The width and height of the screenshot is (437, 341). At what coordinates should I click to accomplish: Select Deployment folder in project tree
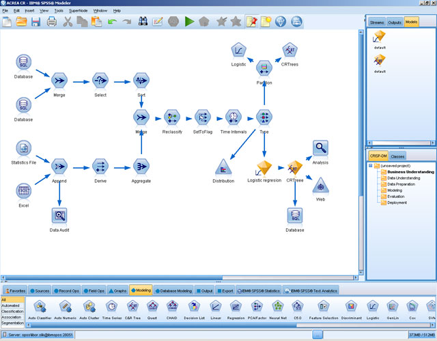point(394,203)
